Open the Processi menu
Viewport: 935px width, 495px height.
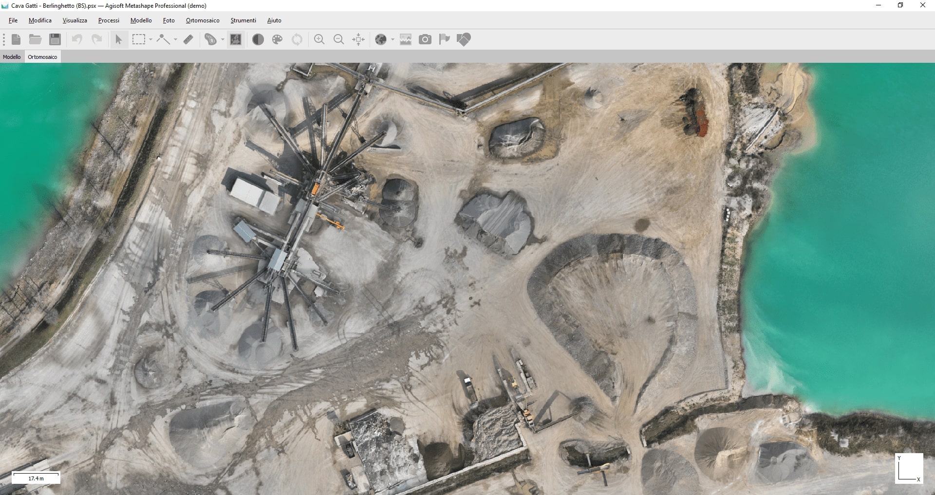click(x=109, y=20)
